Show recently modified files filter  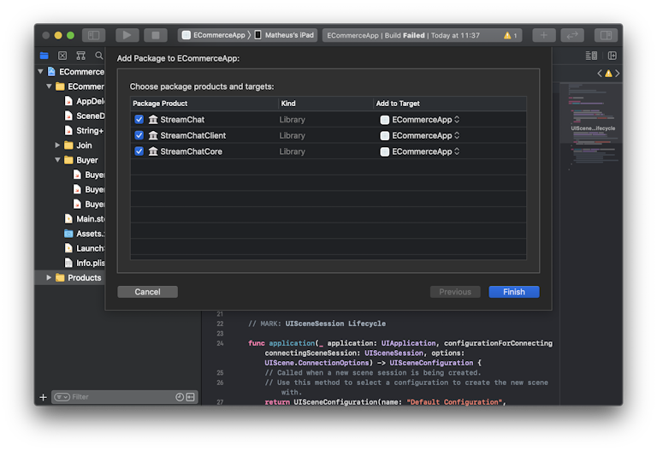click(180, 397)
